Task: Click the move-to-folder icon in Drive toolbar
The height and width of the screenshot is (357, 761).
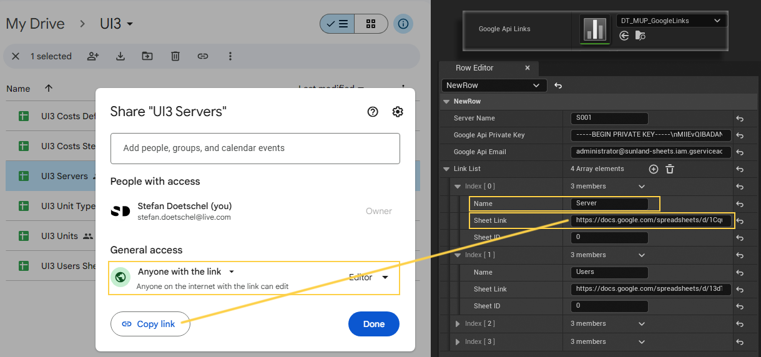Action: 147,56
